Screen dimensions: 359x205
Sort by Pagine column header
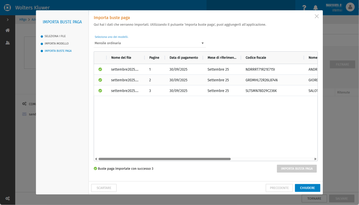[154, 58]
